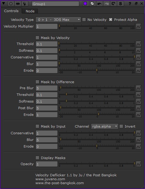Screen dimensions: 145x189
Task: Open the rgba.alpha Channel dropdown
Action: click(x=105, y=126)
